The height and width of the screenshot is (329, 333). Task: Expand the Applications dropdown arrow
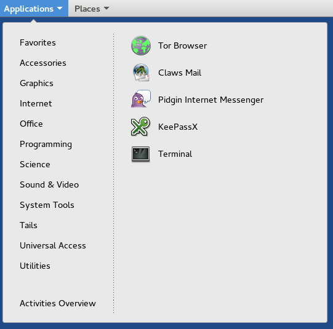point(60,8)
